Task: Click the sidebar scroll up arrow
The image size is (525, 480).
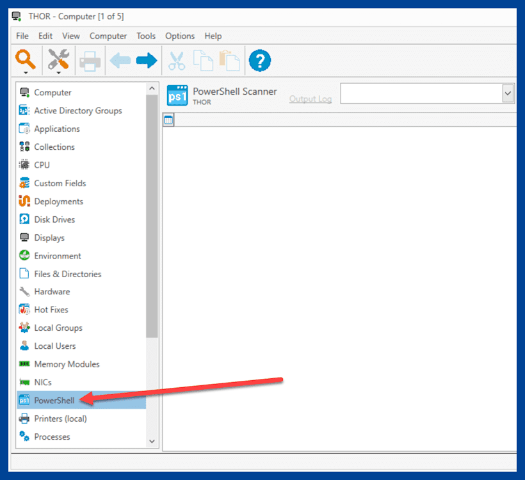Action: click(152, 88)
